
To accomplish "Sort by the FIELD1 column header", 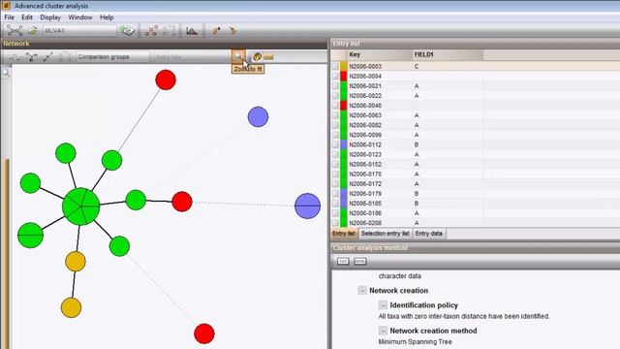I will pyautogui.click(x=448, y=54).
